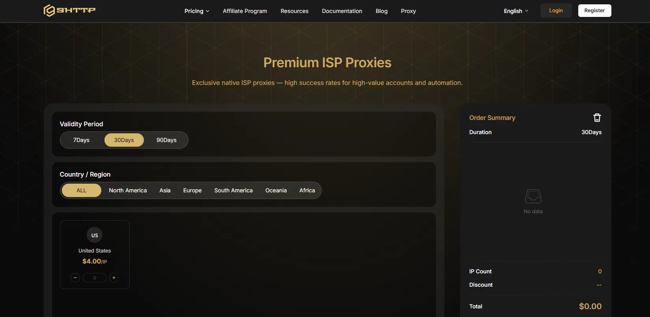
Task: Click the Total $0.00 amount
Action: click(x=590, y=306)
